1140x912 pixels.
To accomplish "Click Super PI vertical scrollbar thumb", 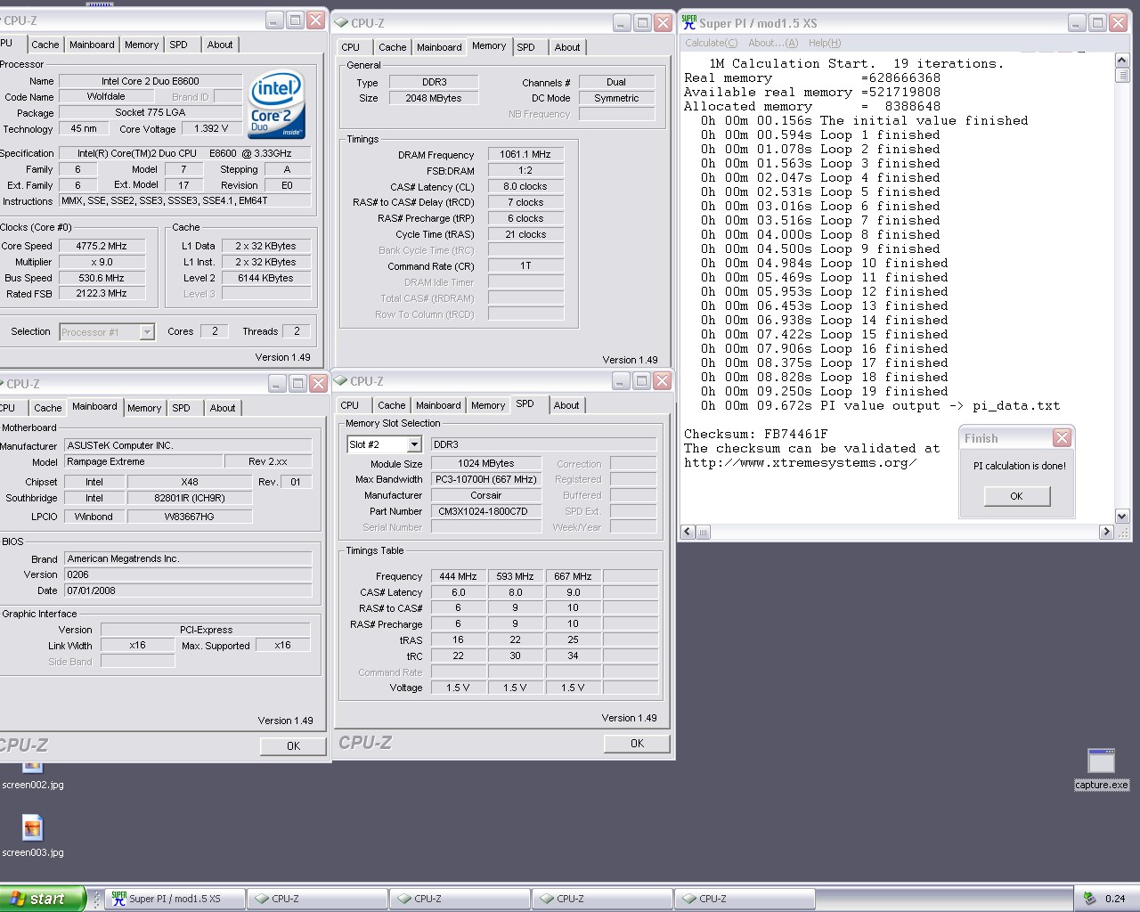I will 1122,75.
